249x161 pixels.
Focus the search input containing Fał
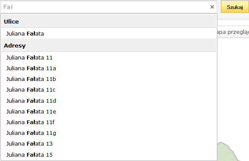pos(105,7)
